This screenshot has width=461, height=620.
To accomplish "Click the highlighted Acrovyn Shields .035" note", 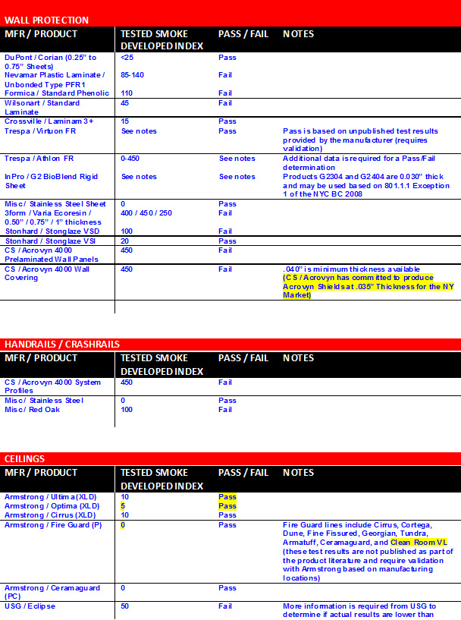I will [368, 287].
